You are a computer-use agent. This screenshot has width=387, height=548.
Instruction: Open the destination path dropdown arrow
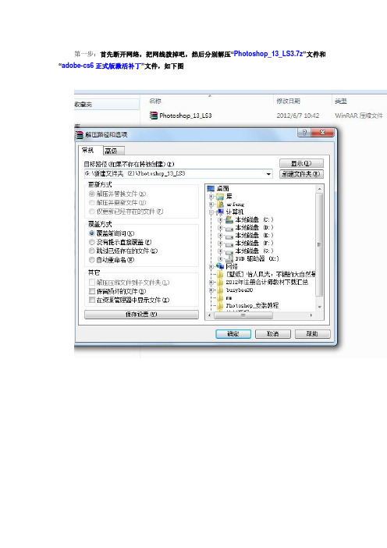click(x=268, y=174)
